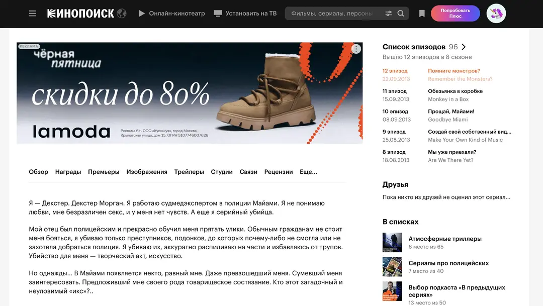The height and width of the screenshot is (306, 543).
Task: Open the Сериалы про полицейских list
Action: 448,263
